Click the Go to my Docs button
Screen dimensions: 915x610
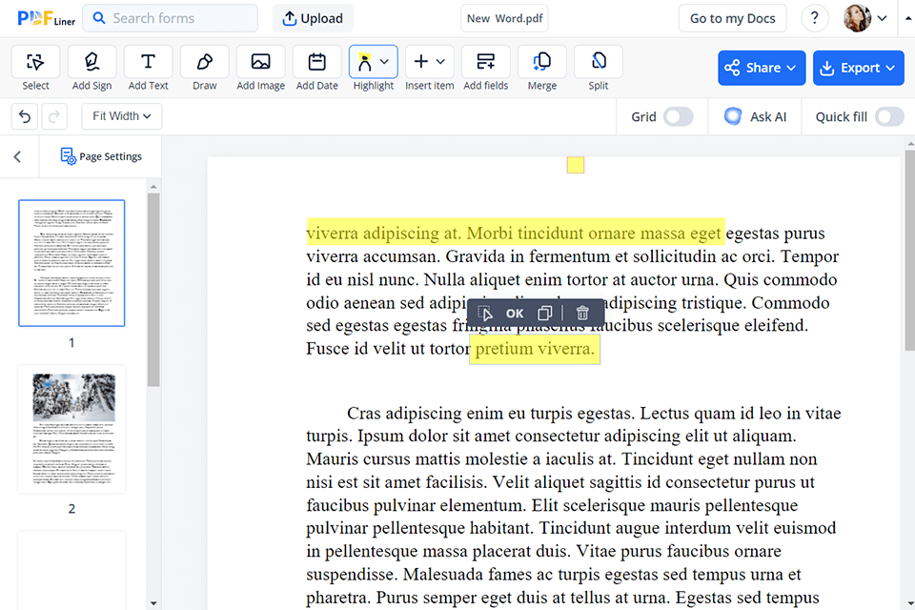click(x=732, y=18)
